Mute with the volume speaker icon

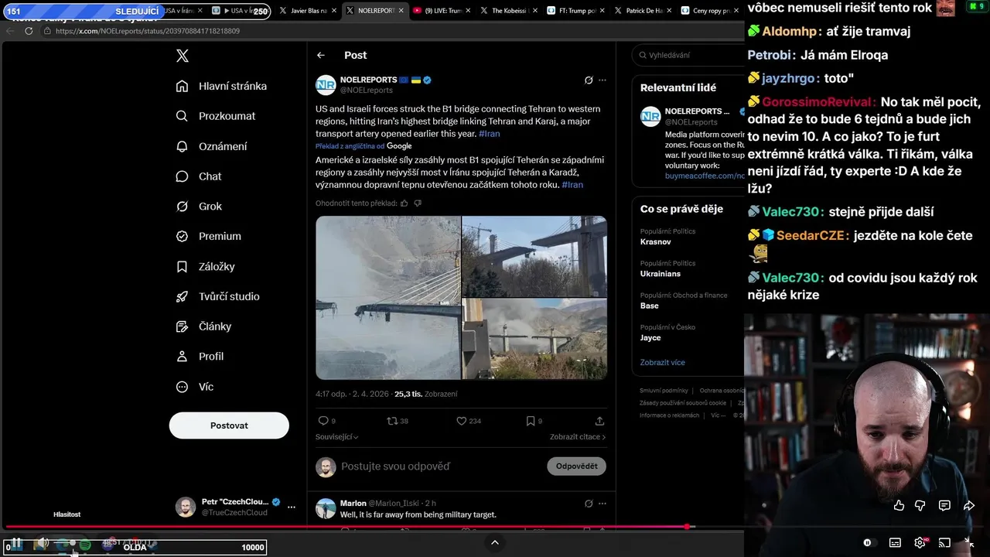42,544
